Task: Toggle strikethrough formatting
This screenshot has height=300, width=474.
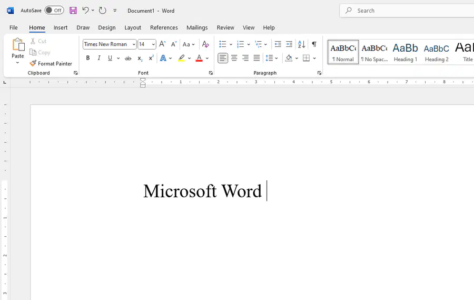Action: (x=128, y=58)
